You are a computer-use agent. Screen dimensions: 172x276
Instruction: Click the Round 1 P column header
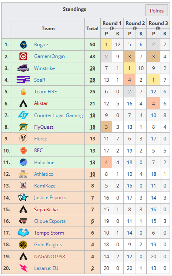(x=106, y=34)
